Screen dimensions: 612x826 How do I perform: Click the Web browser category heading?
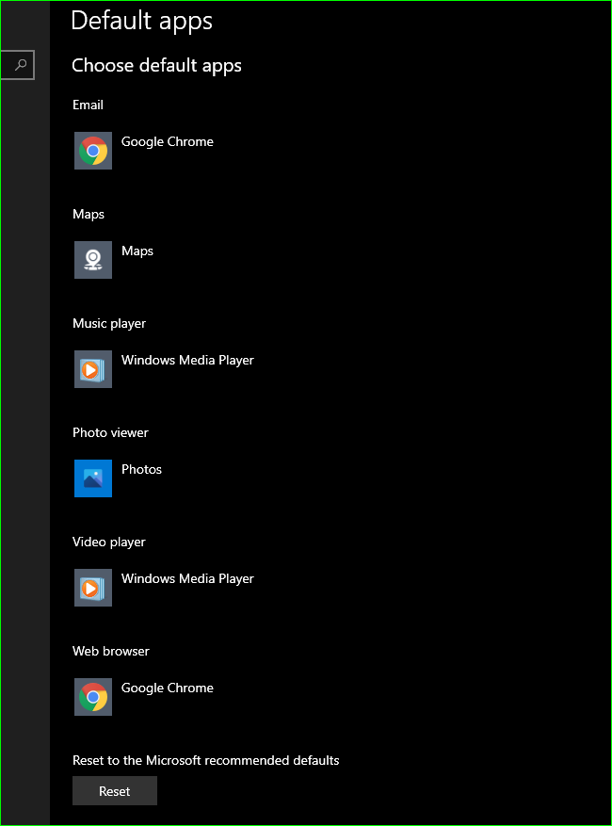pyautogui.click(x=111, y=651)
